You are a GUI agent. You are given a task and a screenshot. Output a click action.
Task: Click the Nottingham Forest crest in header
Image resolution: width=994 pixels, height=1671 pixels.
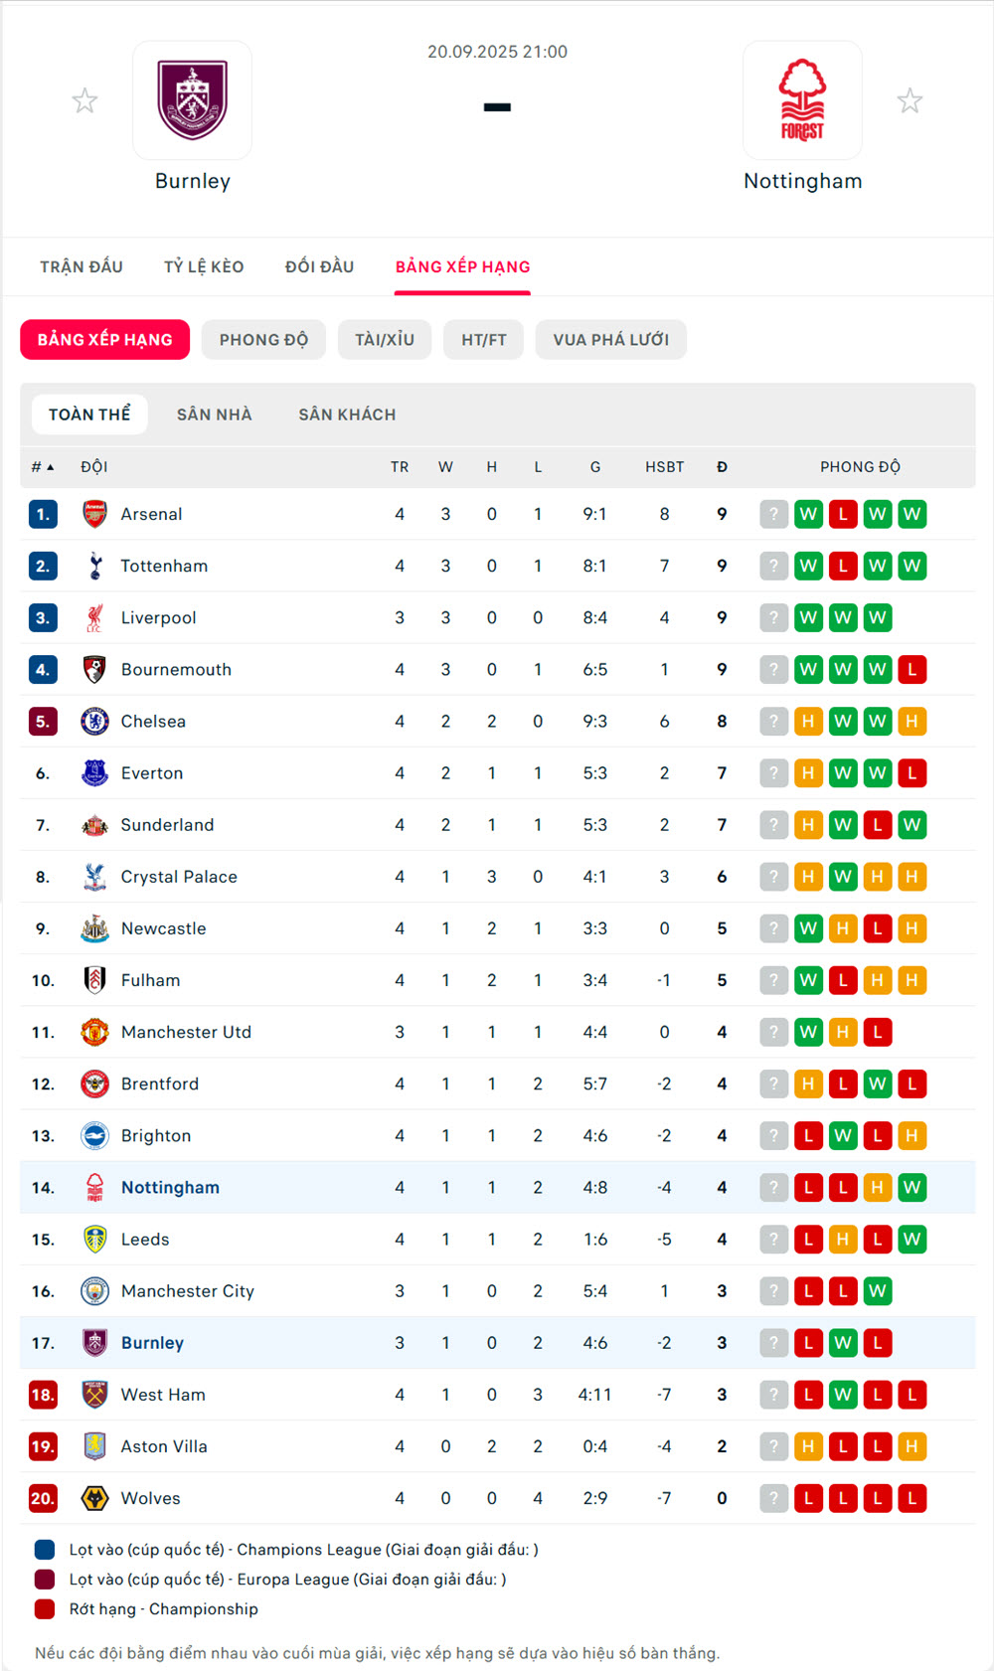pyautogui.click(x=802, y=100)
